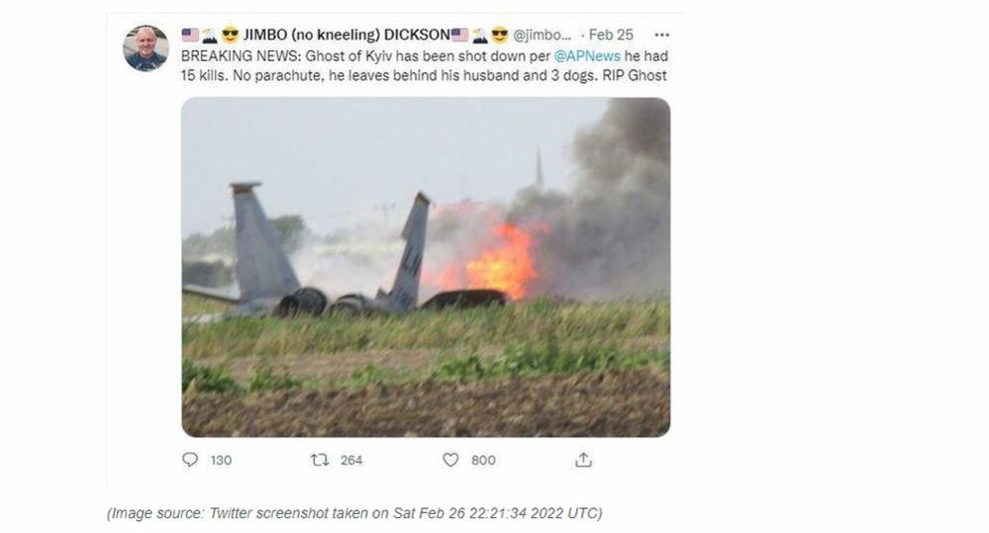989x533 pixels.
Task: Click the Feb 25 tweet date
Action: pos(611,35)
